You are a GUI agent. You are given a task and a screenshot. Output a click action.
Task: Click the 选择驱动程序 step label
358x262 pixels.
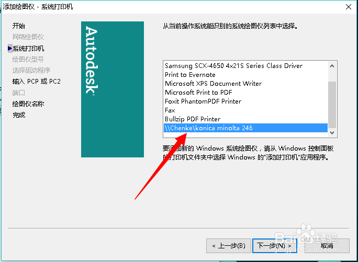[x=31, y=70]
